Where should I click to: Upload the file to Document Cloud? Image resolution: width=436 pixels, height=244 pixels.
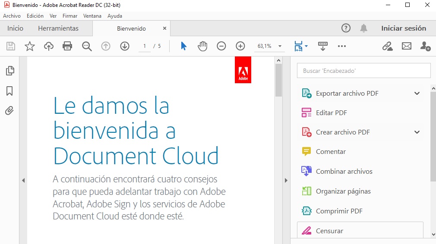(x=49, y=46)
